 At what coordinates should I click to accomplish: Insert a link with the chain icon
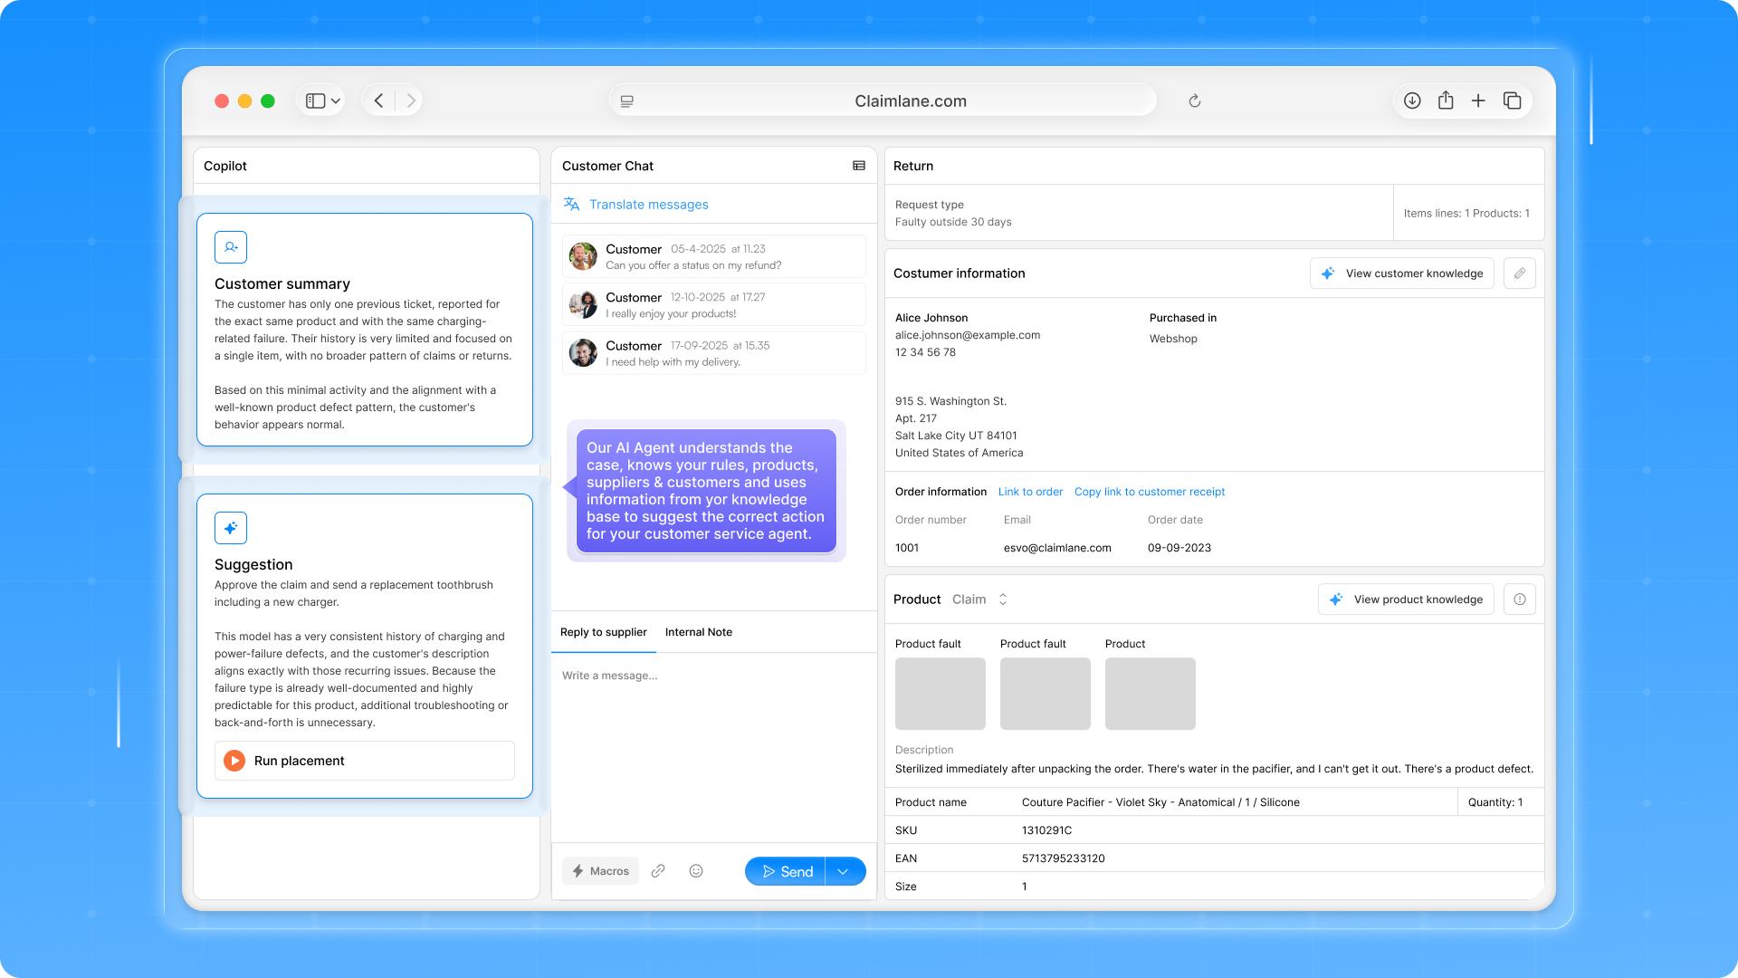pos(658,871)
